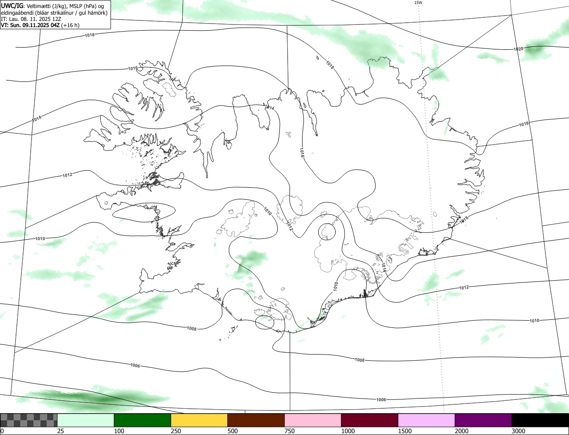Click the legend value "0"

tap(2, 431)
